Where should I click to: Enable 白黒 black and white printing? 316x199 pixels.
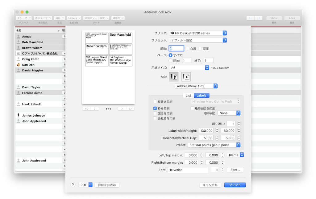coord(187,49)
